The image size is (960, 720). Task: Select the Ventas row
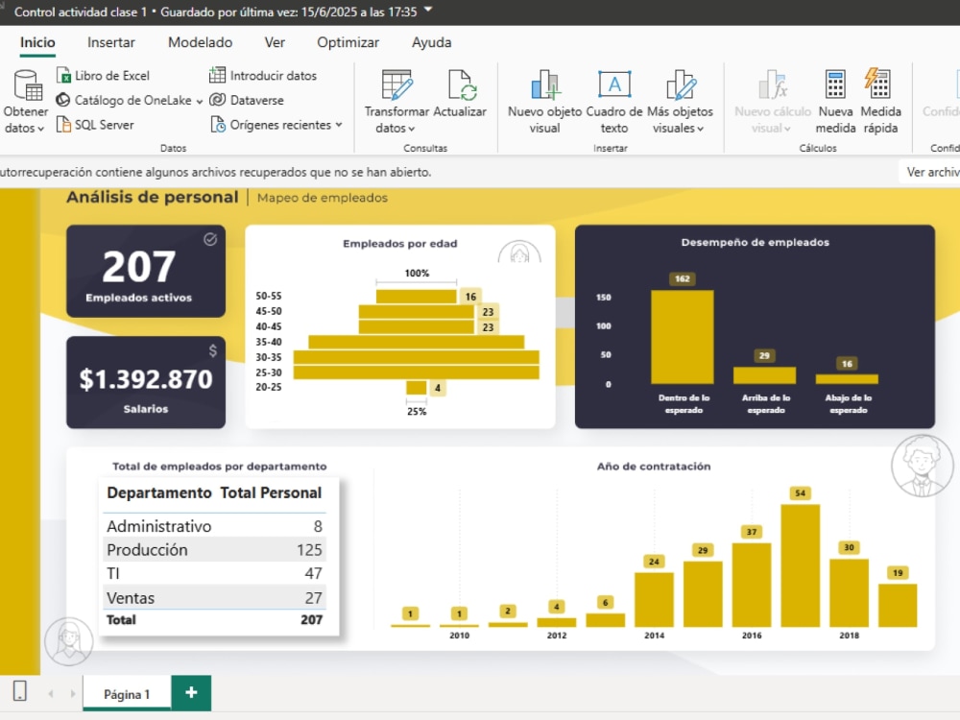click(214, 597)
